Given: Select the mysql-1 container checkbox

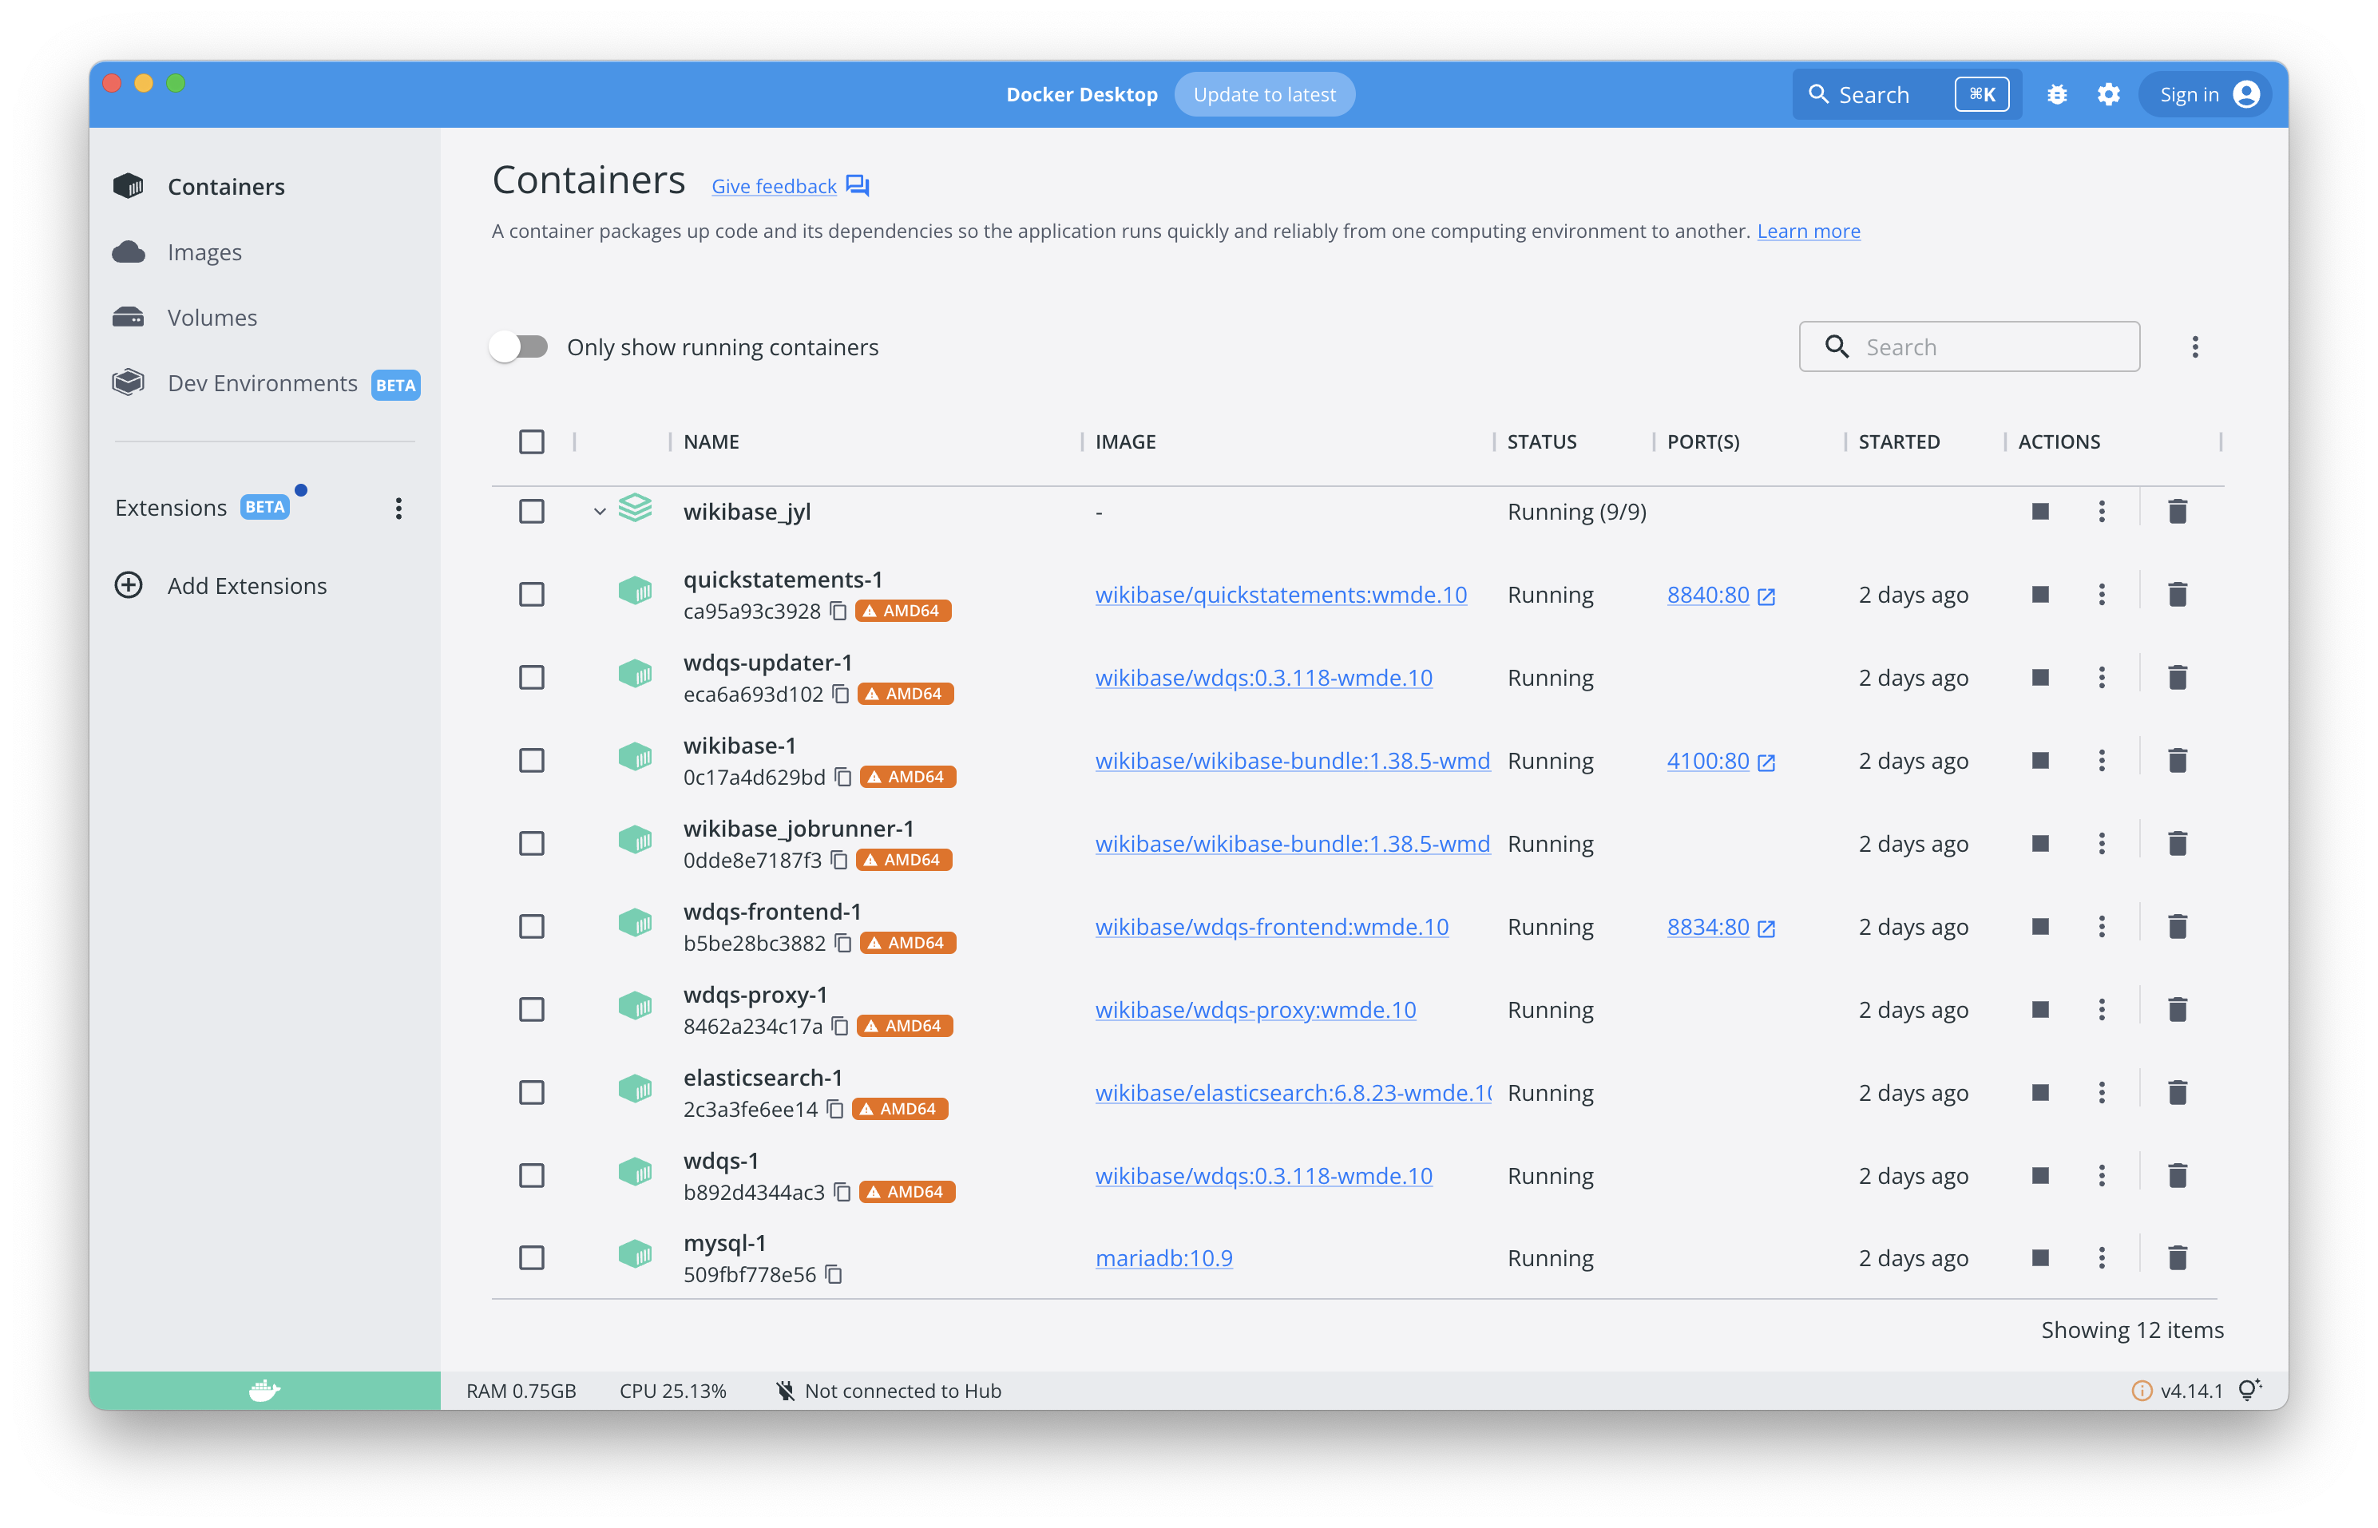Looking at the screenshot, I should 532,1258.
